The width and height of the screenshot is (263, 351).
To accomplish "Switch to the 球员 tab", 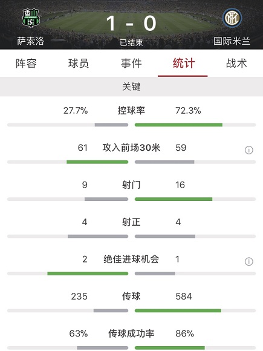I will (79, 64).
